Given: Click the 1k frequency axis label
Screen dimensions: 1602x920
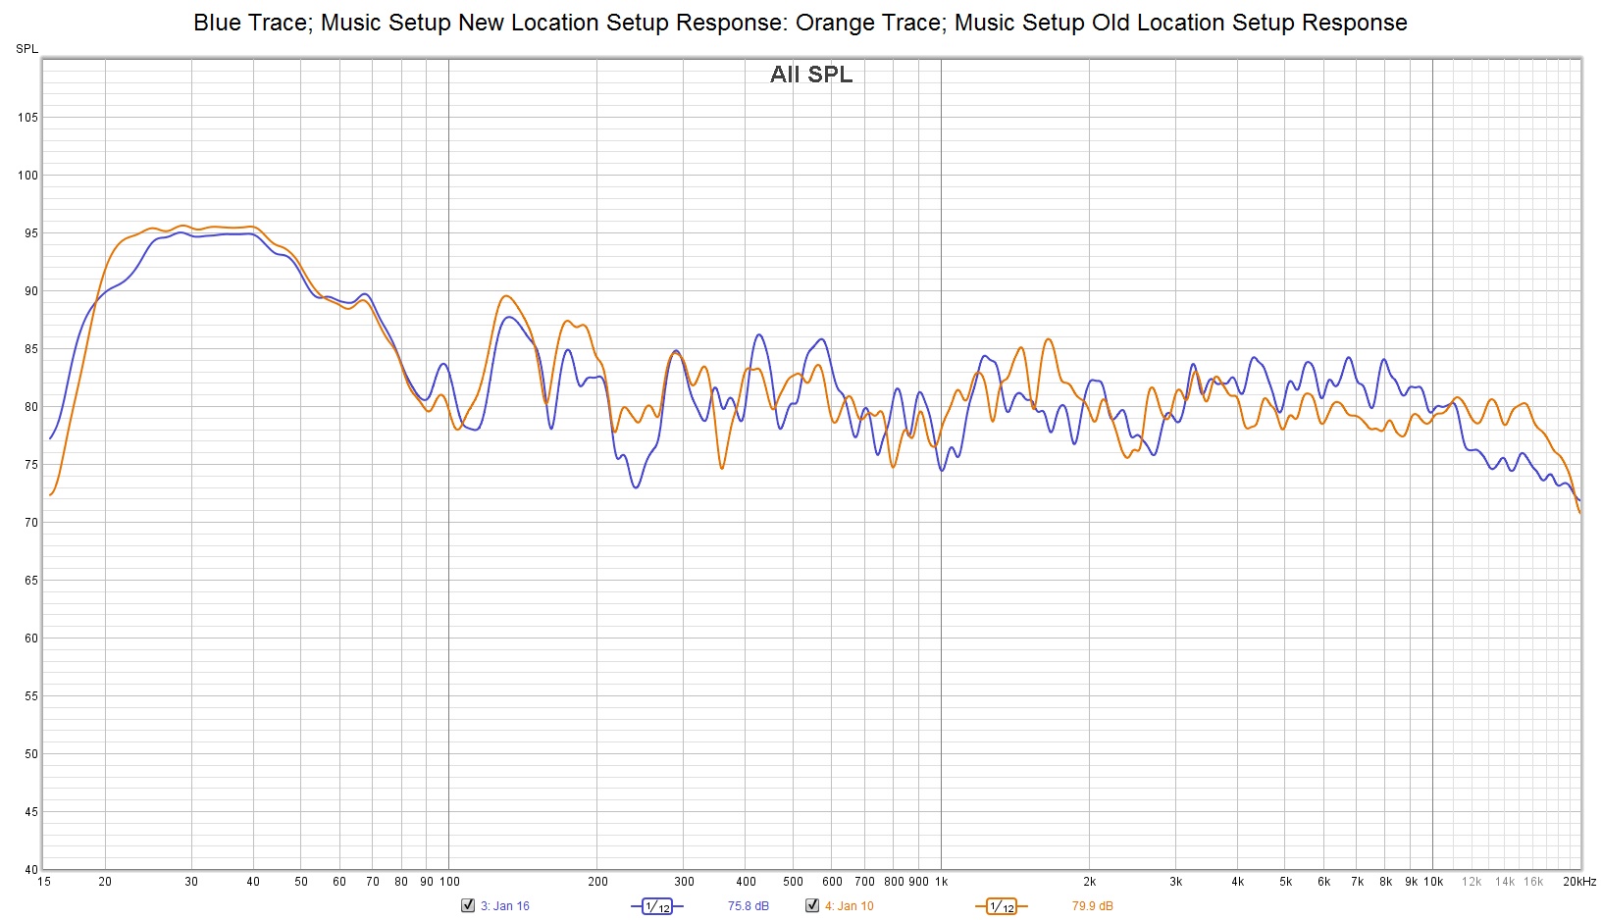Looking at the screenshot, I should (x=941, y=882).
